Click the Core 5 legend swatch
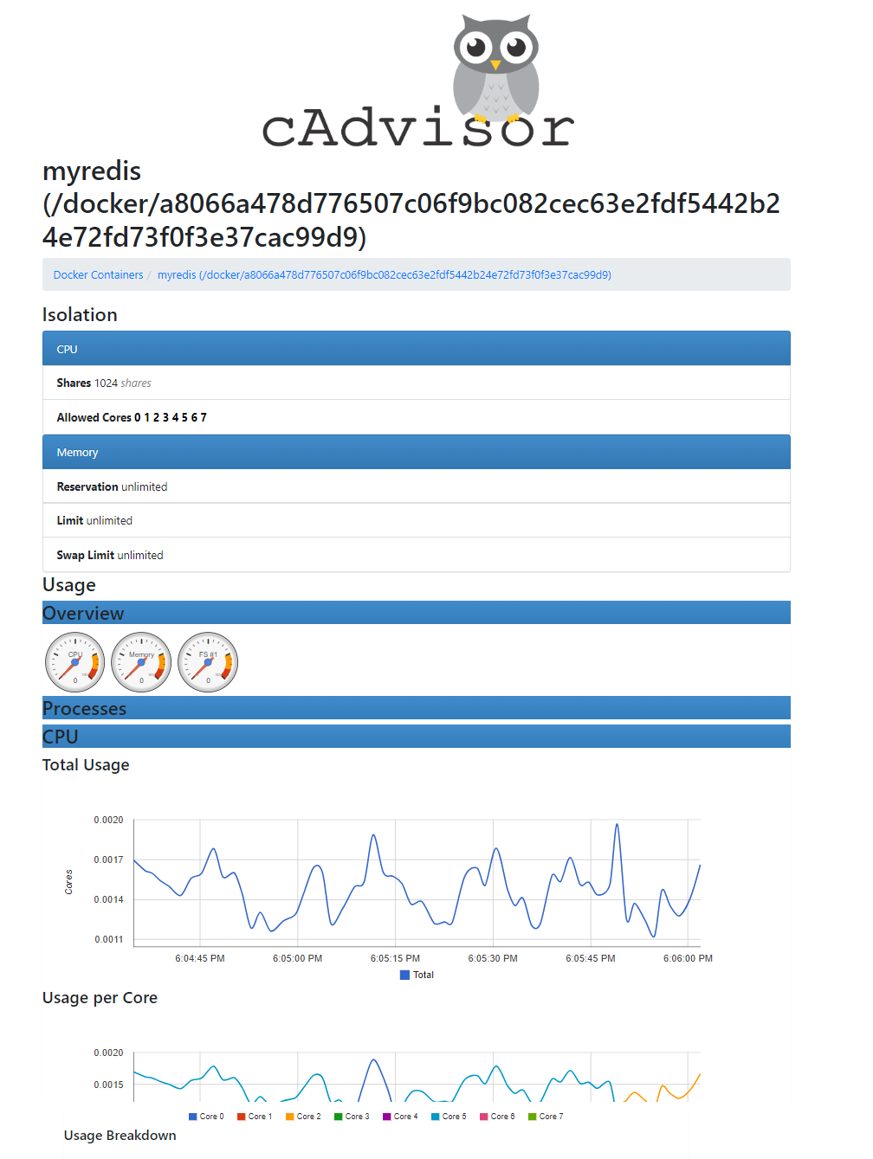Viewport: 873px width, 1159px height. click(436, 1117)
